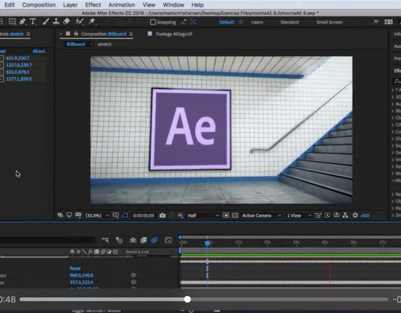The width and height of the screenshot is (401, 313).
Task: Open the Layer menu
Action: tap(70, 5)
